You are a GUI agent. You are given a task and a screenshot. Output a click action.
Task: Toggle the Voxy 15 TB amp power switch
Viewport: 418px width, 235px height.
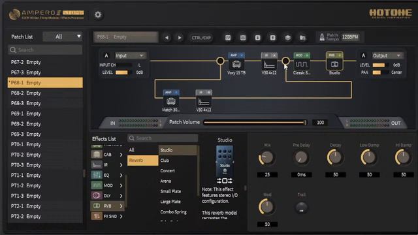pyautogui.click(x=242, y=55)
